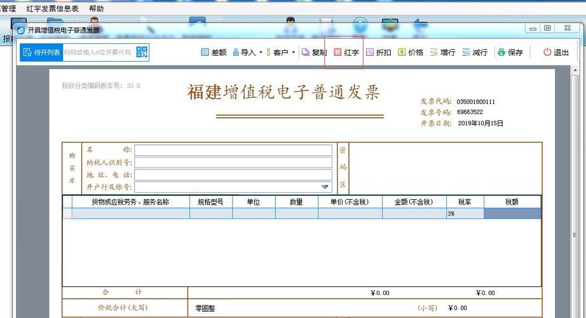Screen dimensions: 586x318
Task: Focus the 扫码或输入6位开票代码 field
Action: tap(99, 52)
